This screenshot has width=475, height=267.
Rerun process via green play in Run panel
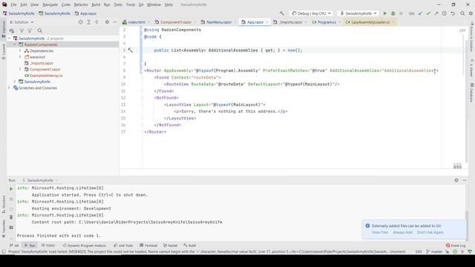point(11,188)
